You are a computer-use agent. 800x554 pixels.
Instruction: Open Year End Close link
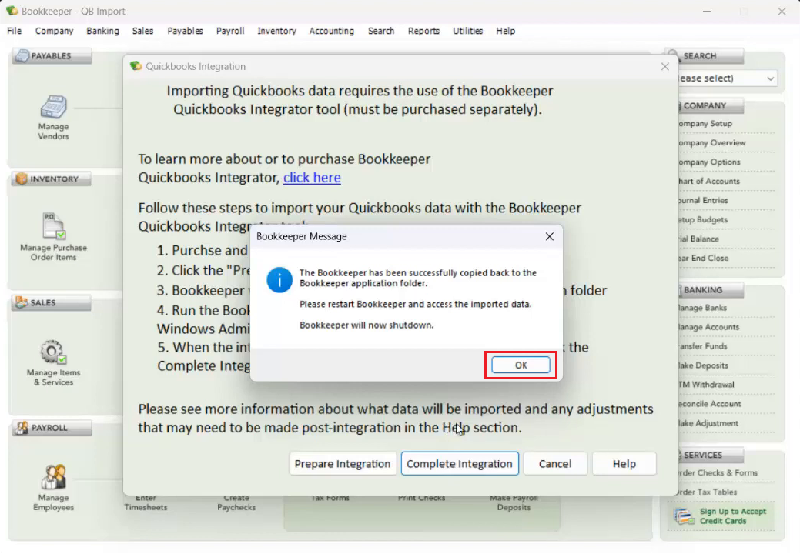pos(703,259)
